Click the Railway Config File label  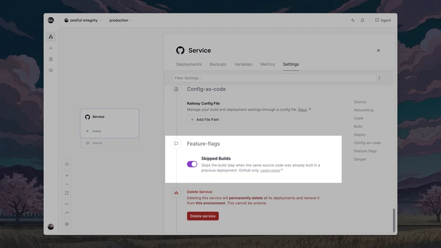click(x=203, y=103)
